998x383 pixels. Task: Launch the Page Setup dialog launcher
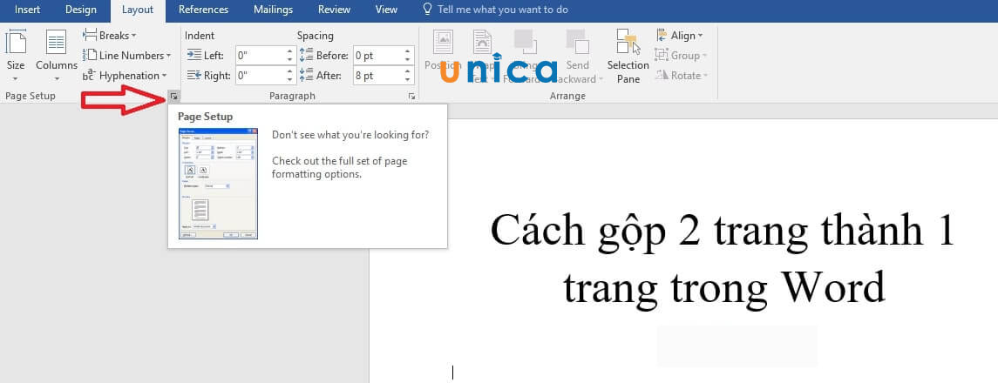click(173, 96)
